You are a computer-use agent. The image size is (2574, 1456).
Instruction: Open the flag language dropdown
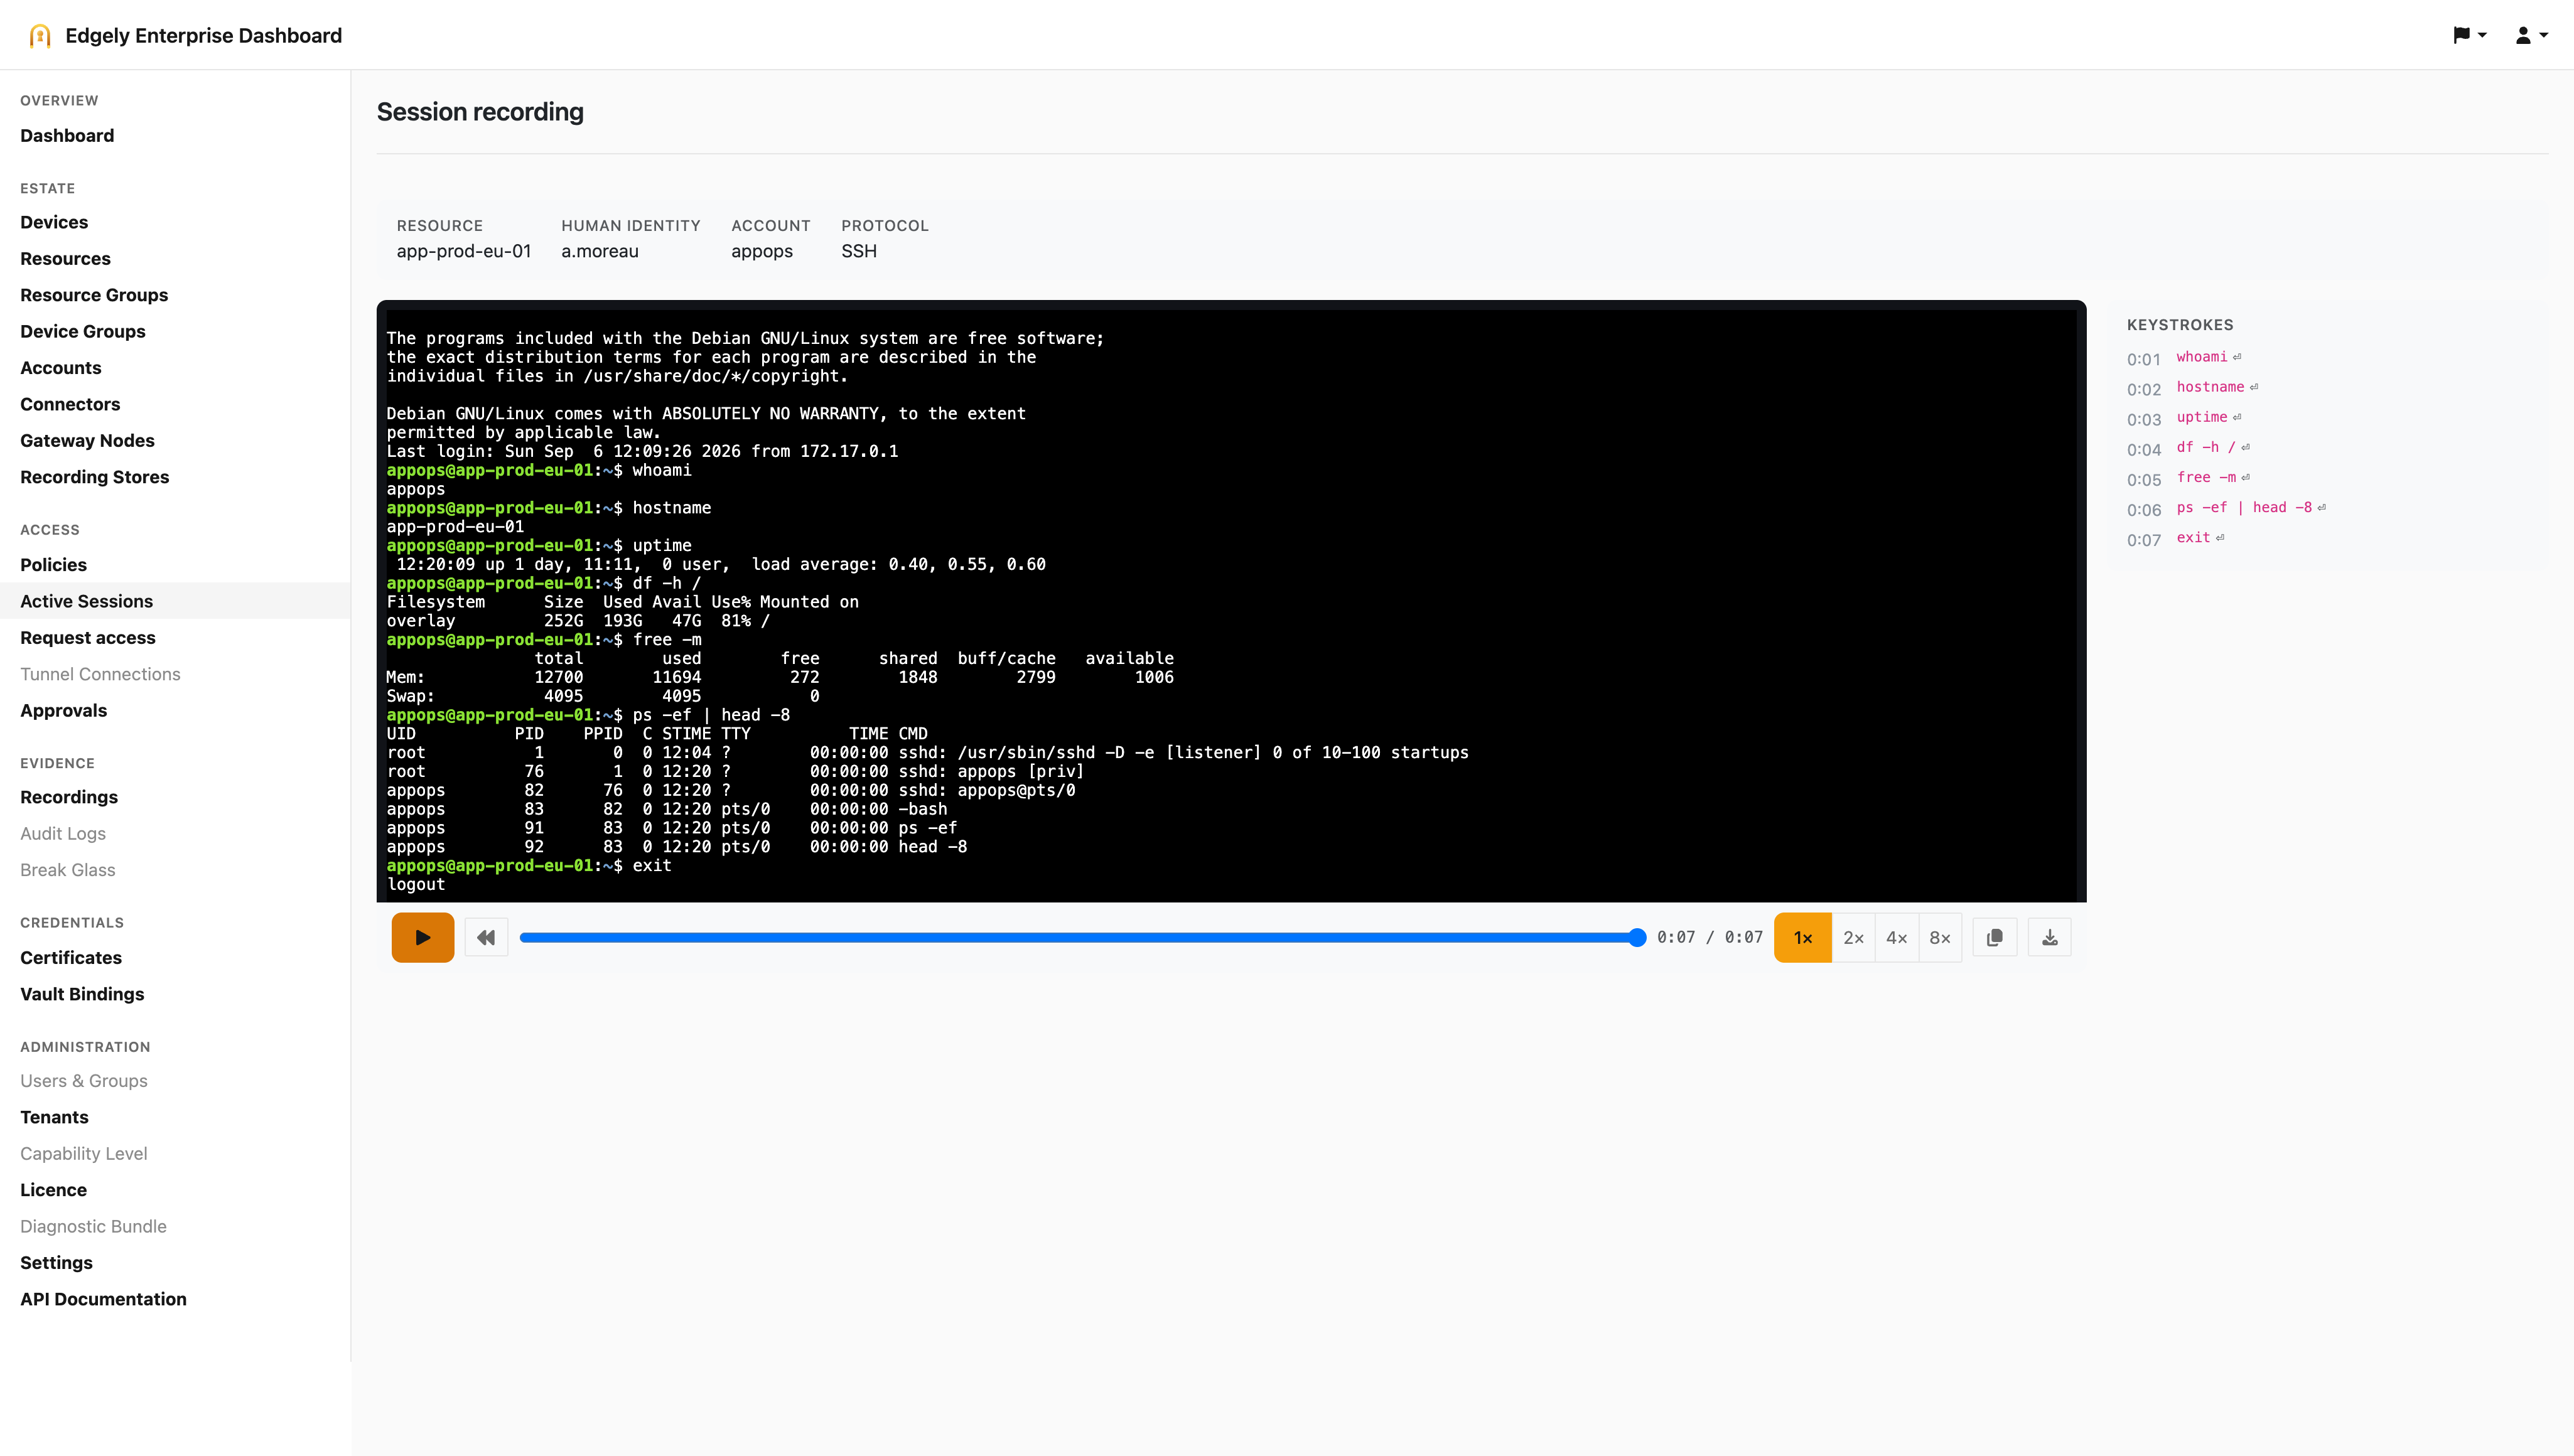pyautogui.click(x=2470, y=35)
